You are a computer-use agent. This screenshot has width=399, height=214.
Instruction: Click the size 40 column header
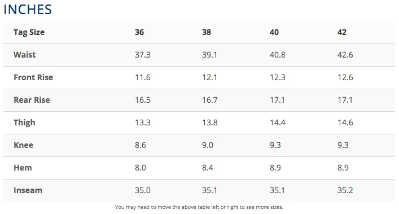click(274, 32)
